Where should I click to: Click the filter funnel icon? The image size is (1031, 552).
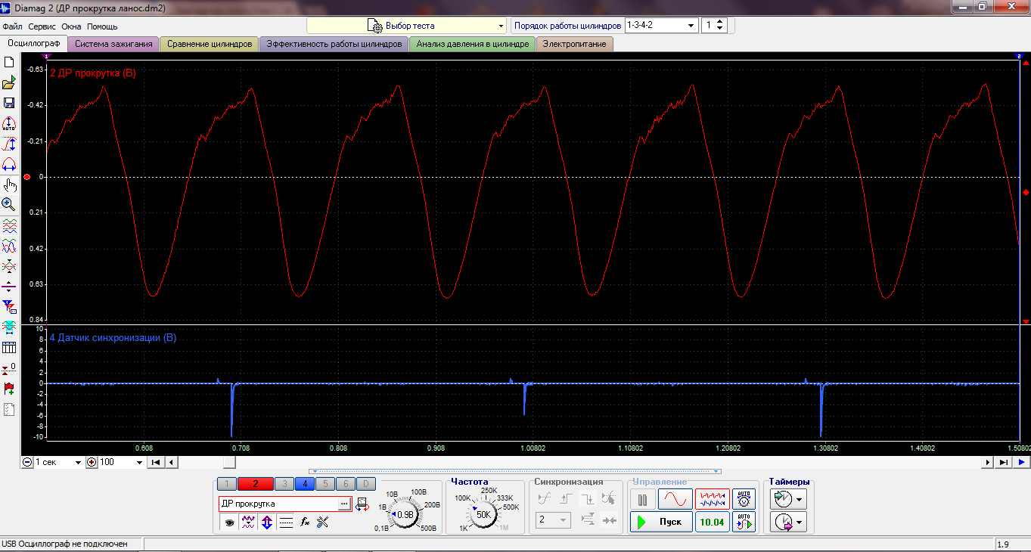point(9,306)
